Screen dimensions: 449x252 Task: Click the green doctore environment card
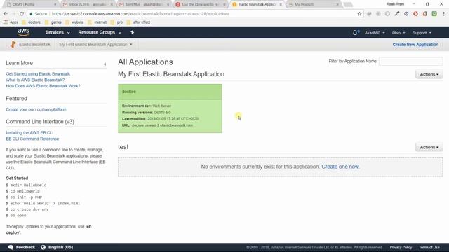tap(170, 108)
